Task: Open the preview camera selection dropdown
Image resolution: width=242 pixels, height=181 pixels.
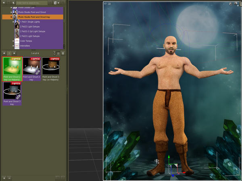Action: click(236, 4)
